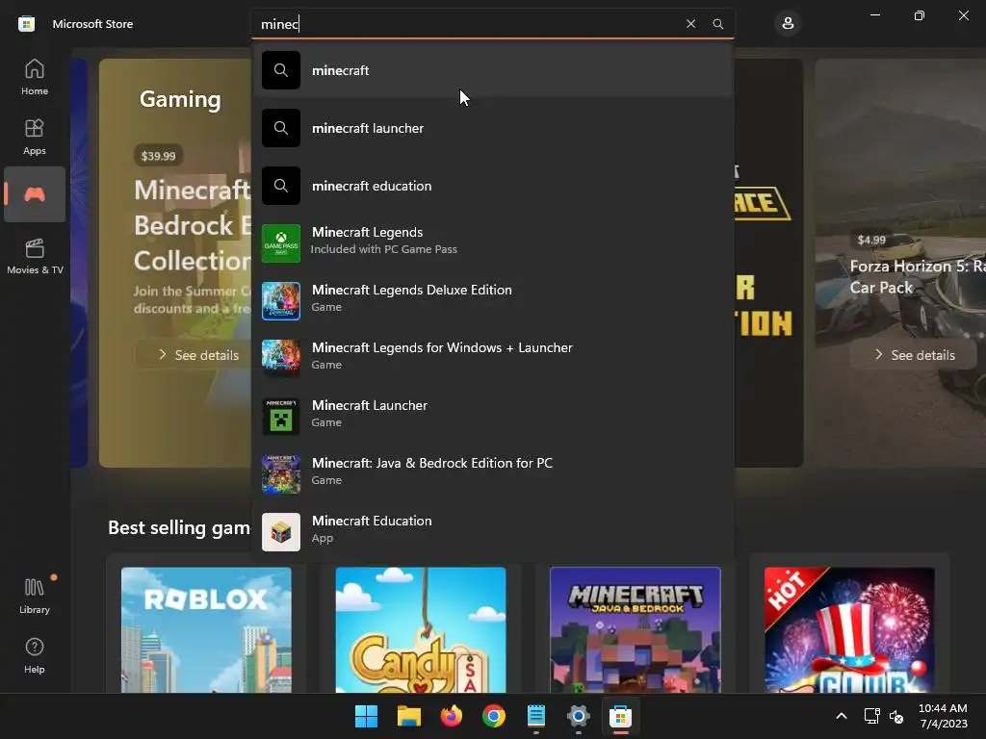Open the Windows Start menu
Viewport: 986px width, 739px height.
[366, 716]
